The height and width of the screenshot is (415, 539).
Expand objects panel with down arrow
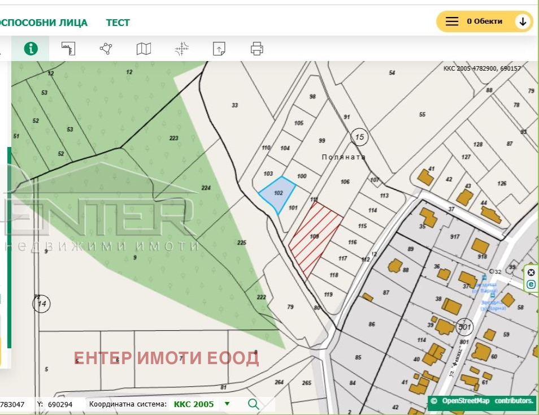[x=523, y=21]
